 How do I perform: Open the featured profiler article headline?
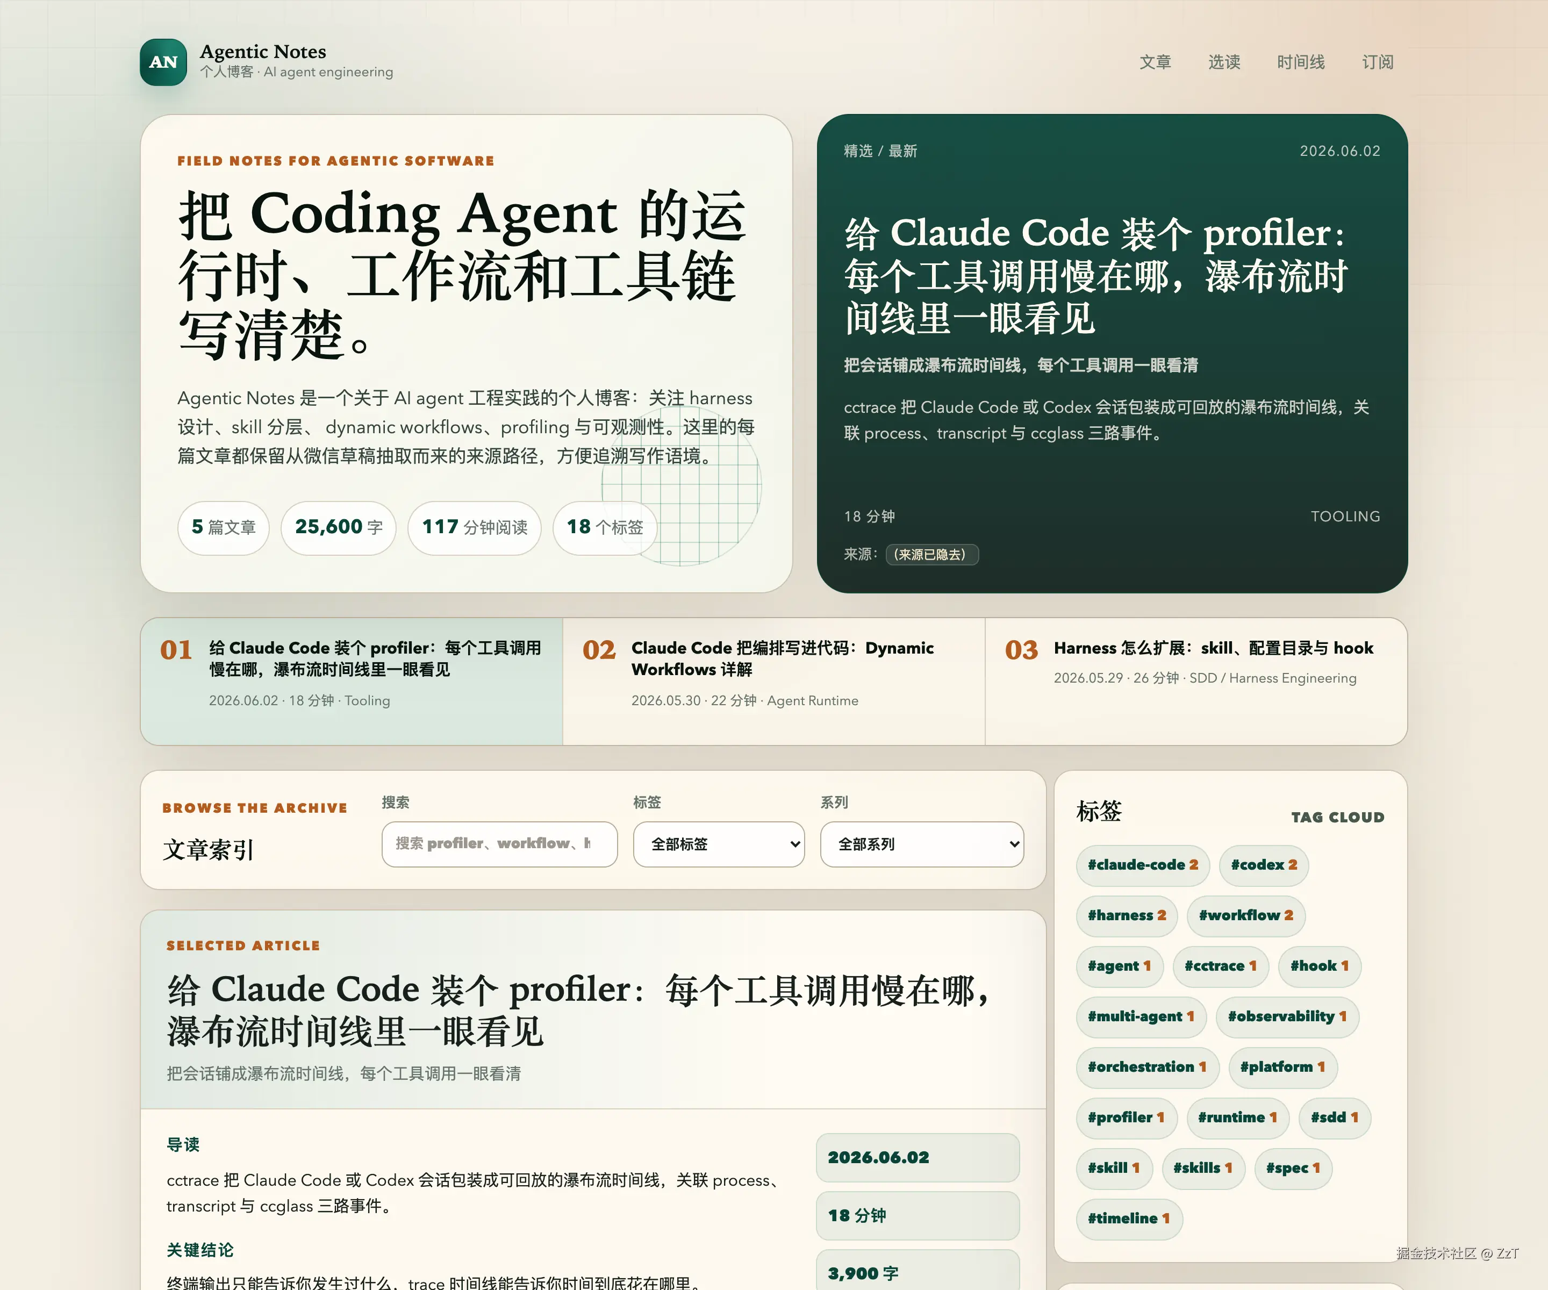[x=1095, y=276]
